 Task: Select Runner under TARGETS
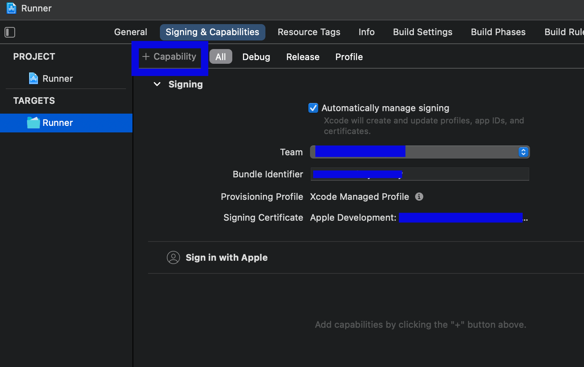66,123
